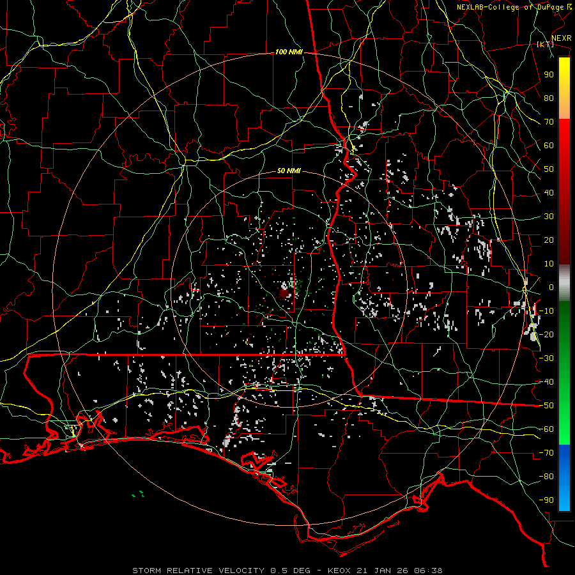Click the "KEOX" radar site identifier

(339, 571)
